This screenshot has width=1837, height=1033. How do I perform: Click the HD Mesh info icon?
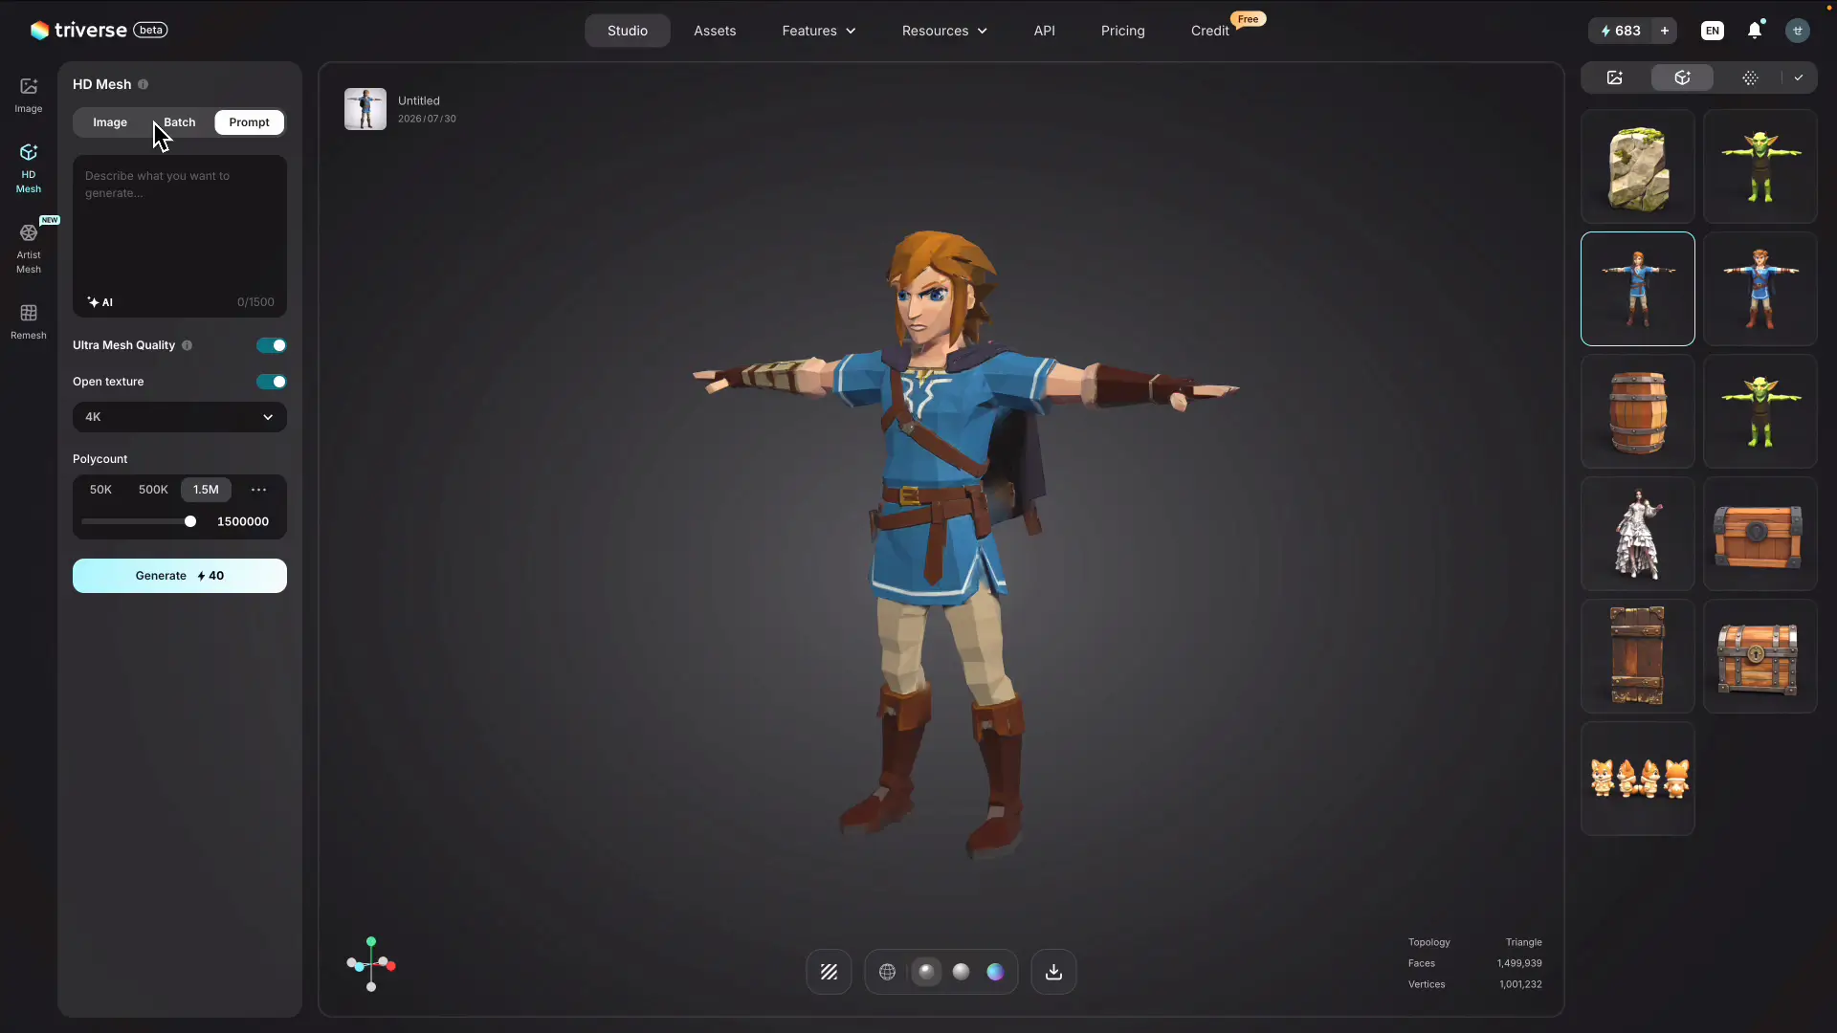[x=144, y=84]
